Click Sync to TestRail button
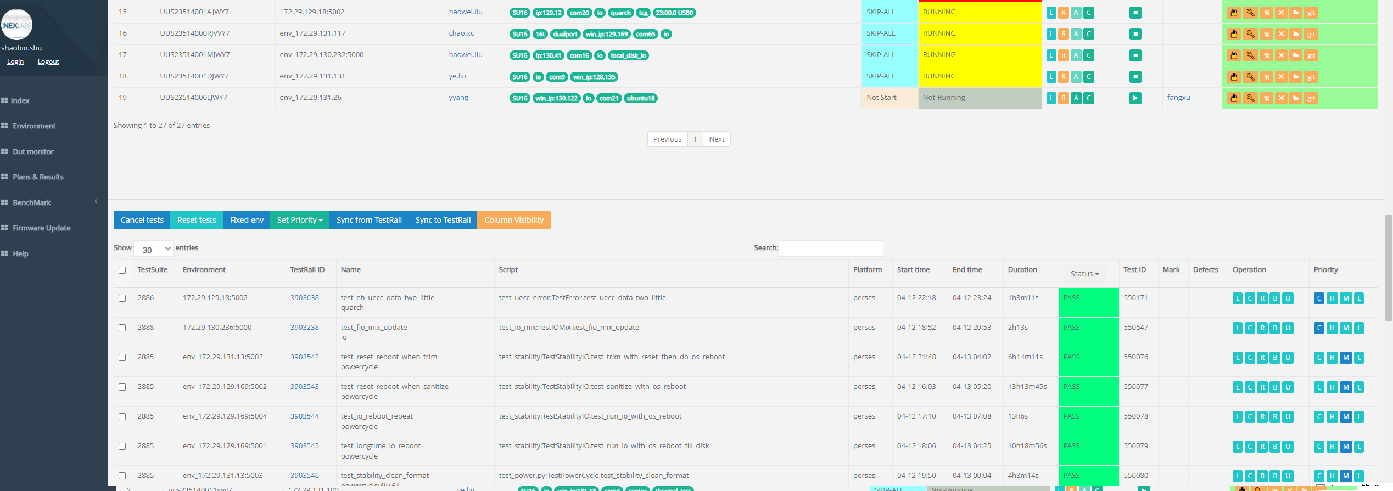 point(443,220)
